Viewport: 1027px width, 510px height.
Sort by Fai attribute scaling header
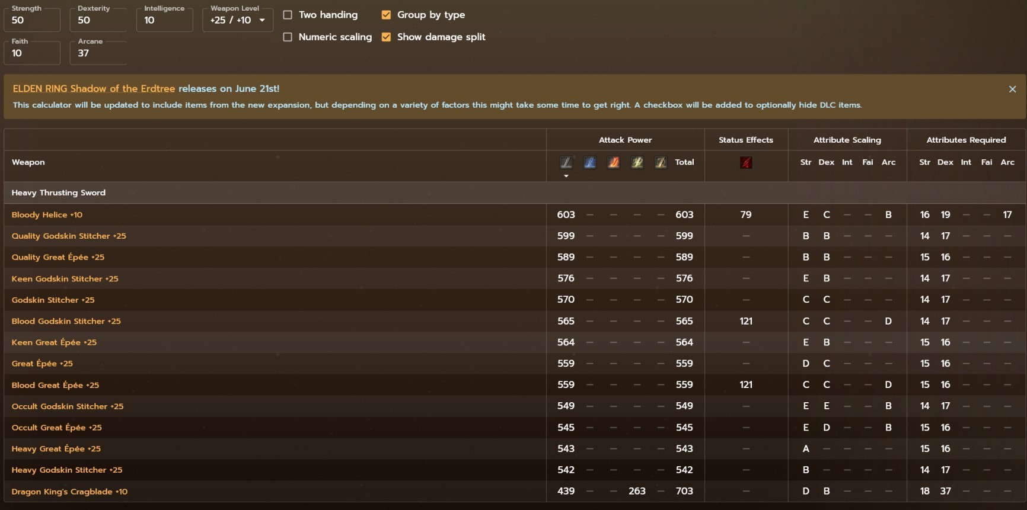point(867,162)
